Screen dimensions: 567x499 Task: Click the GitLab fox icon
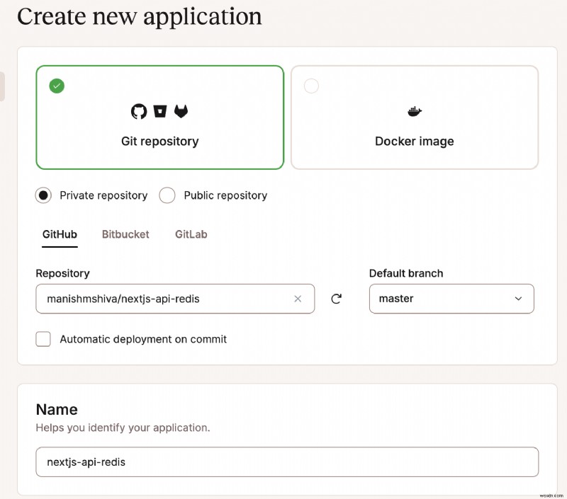coord(181,111)
